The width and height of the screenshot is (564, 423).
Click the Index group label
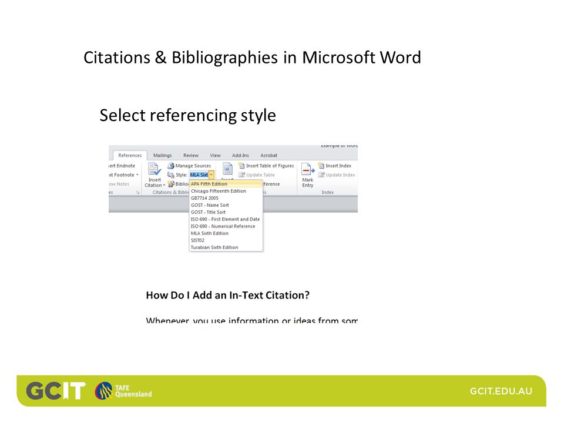[x=327, y=193]
